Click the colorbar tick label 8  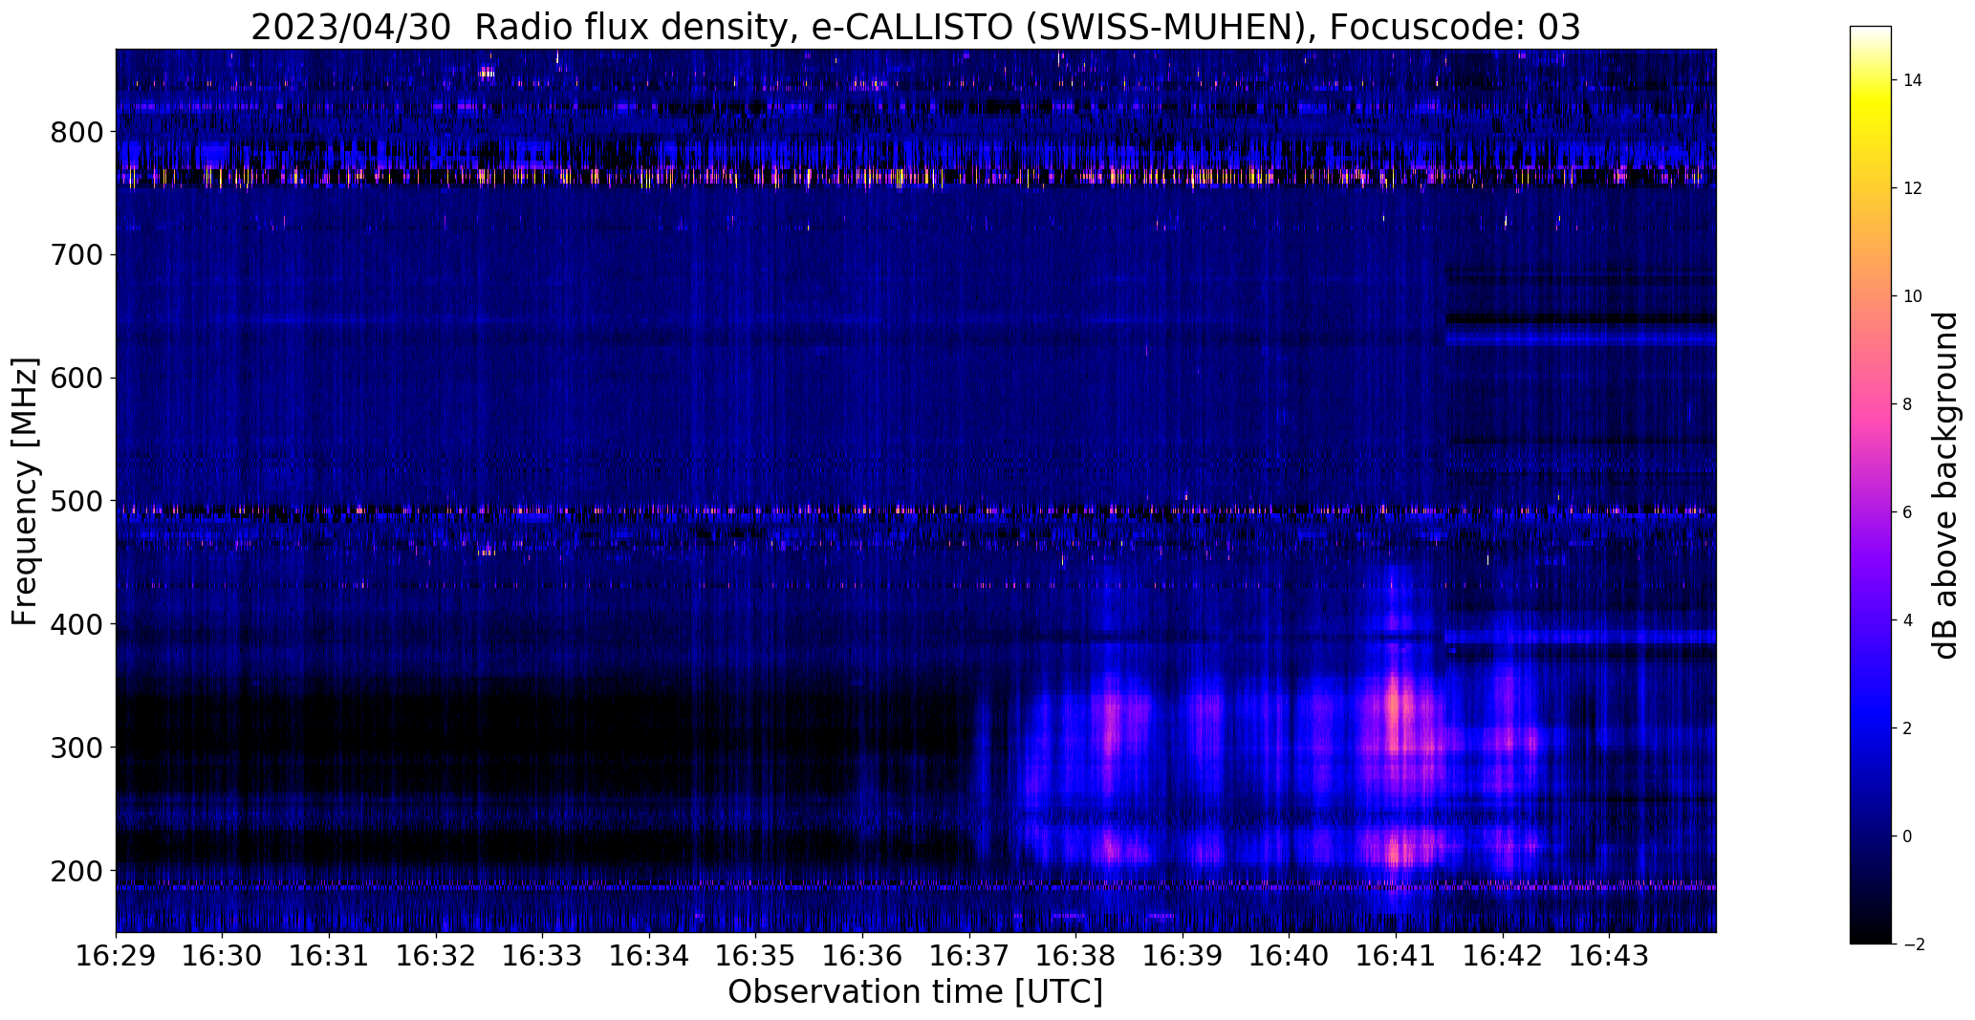[x=1908, y=404]
